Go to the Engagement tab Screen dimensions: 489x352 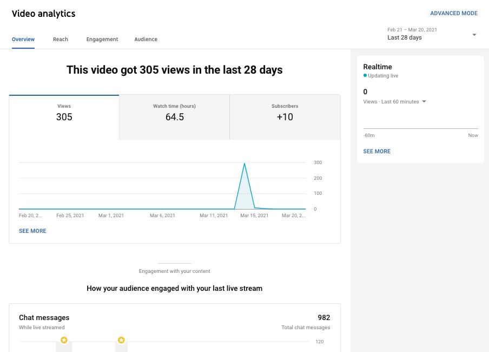pyautogui.click(x=102, y=39)
